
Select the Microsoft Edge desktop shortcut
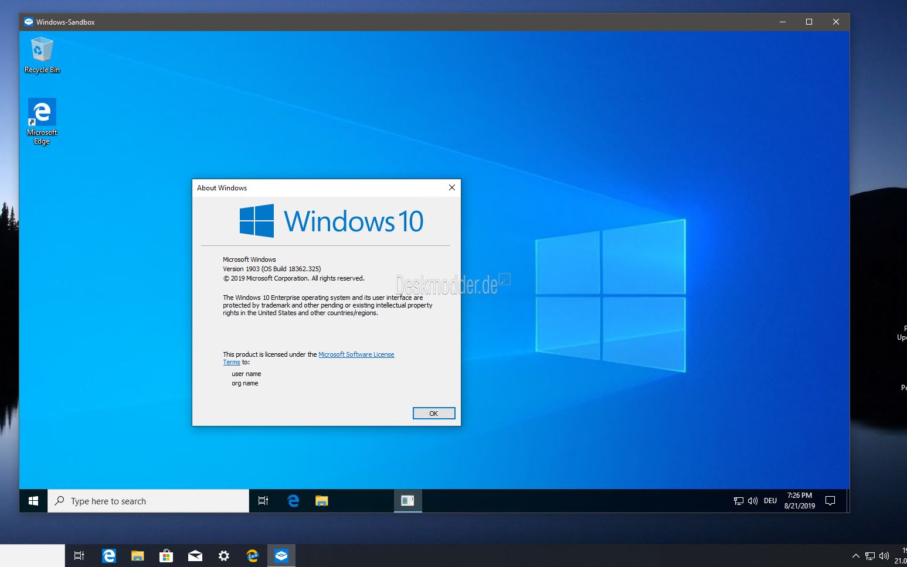[42, 121]
